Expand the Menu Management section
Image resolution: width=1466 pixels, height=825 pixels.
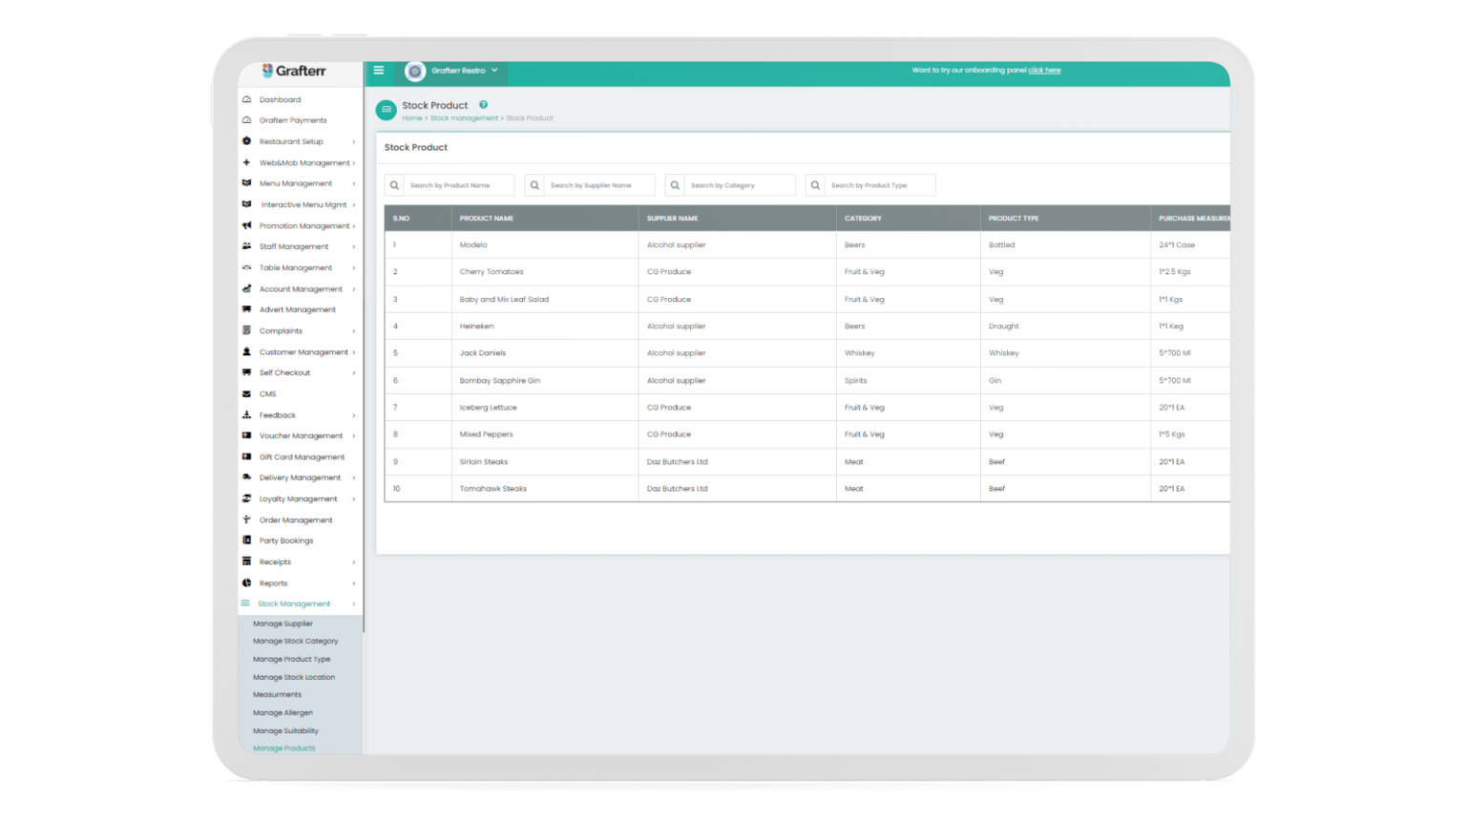click(x=295, y=183)
